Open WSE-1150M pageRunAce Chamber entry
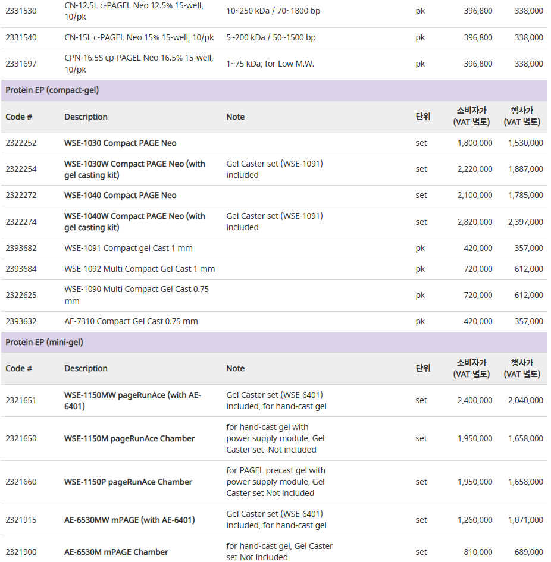 [x=130, y=438]
